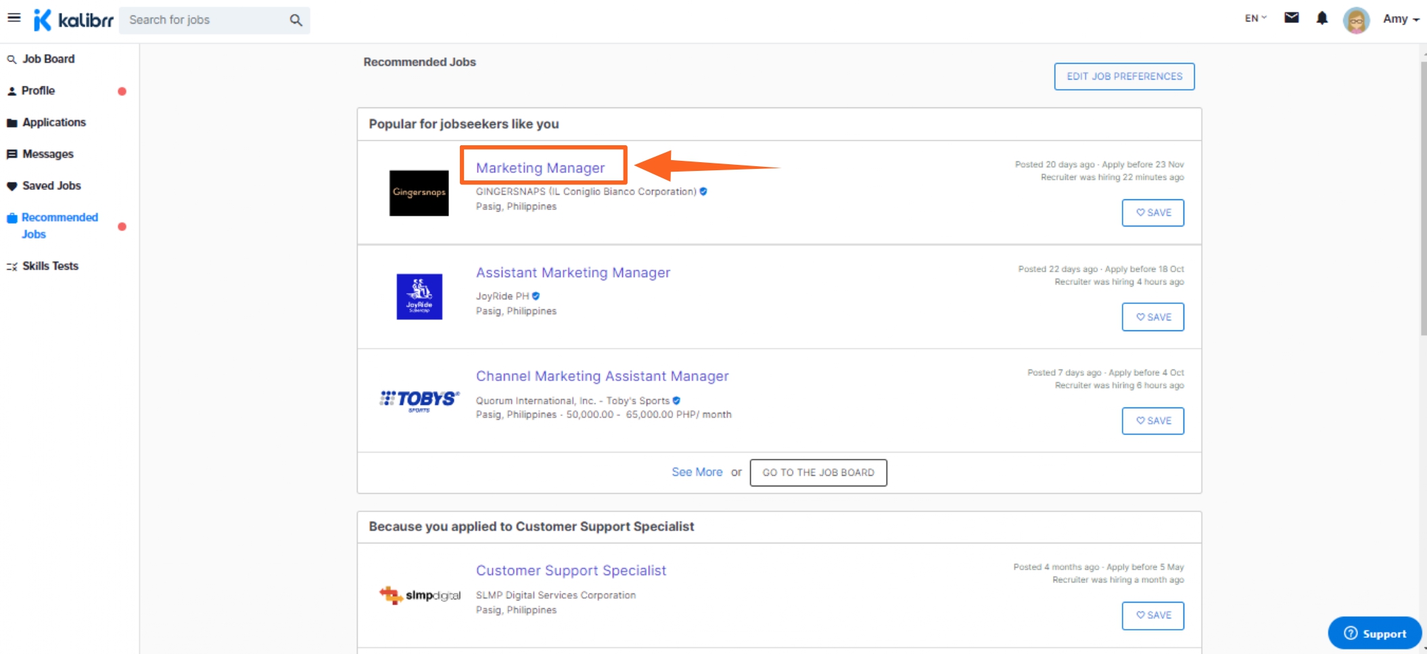Click the Kalibrr logo
This screenshot has height=654, width=1427.
pos(74,20)
